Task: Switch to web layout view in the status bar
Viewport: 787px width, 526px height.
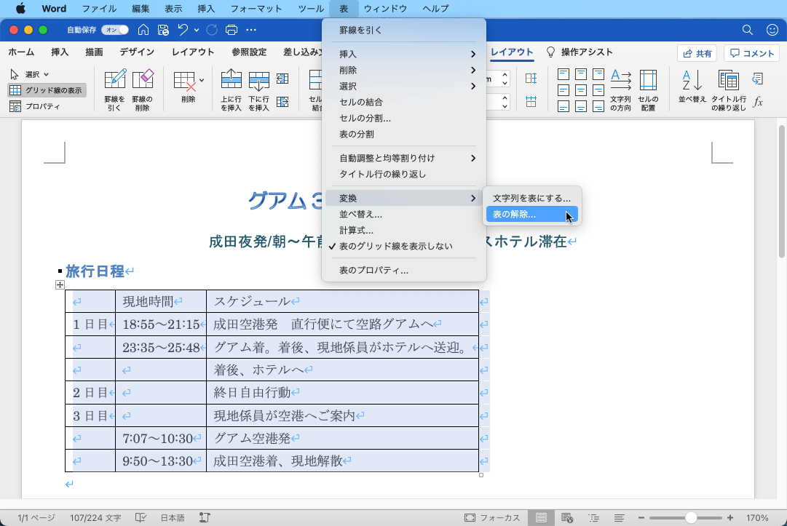Action: (567, 518)
